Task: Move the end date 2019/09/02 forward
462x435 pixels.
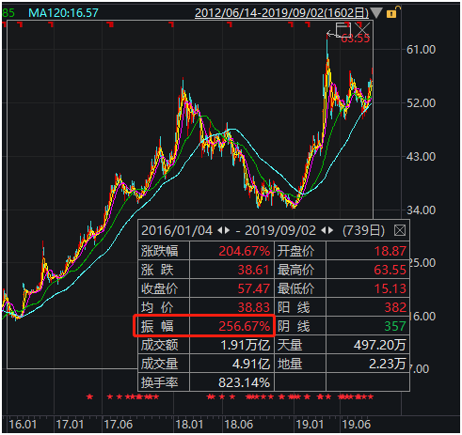Action: coord(330,231)
